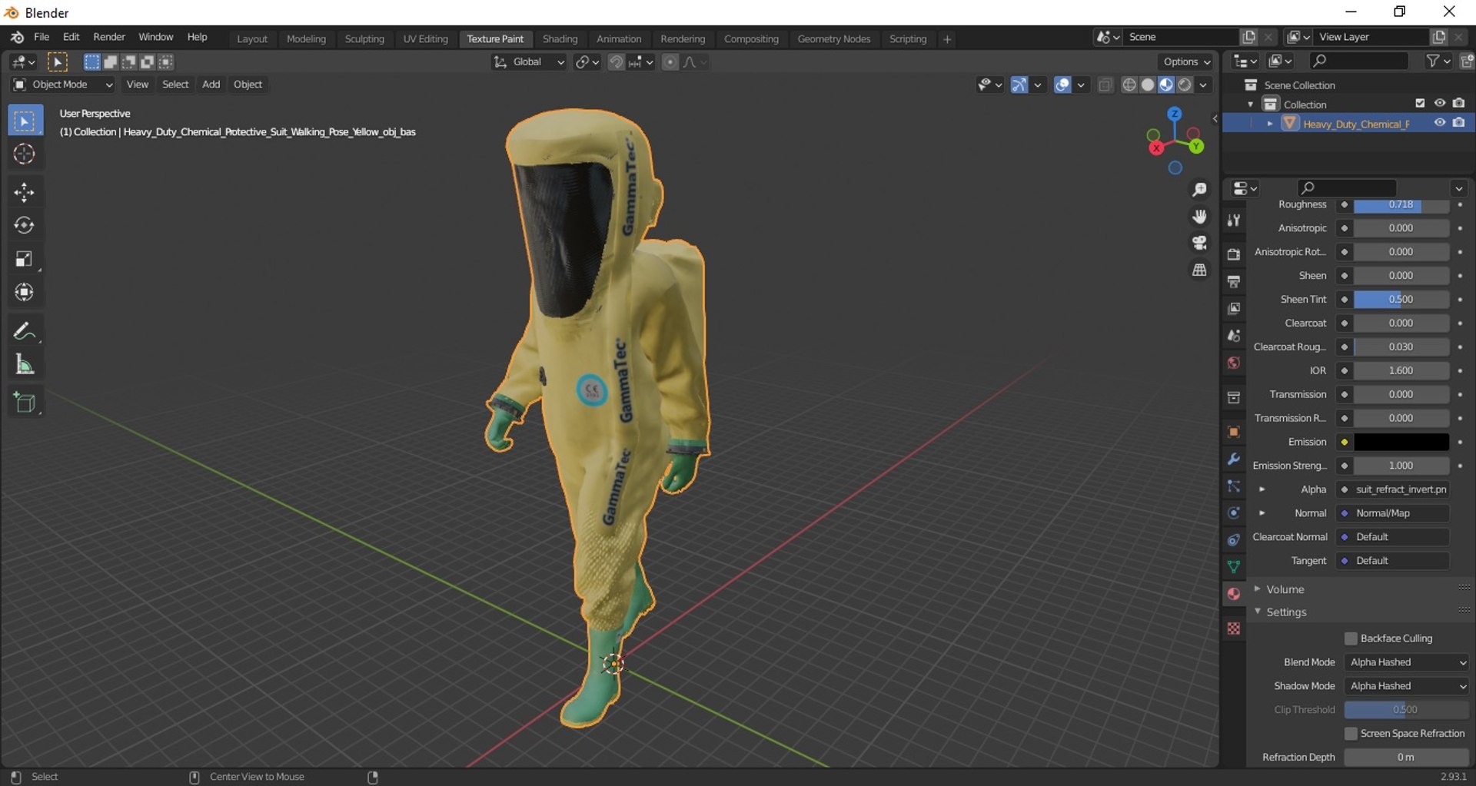Select the Rotate tool
Viewport: 1476px width, 786px height.
click(25, 225)
